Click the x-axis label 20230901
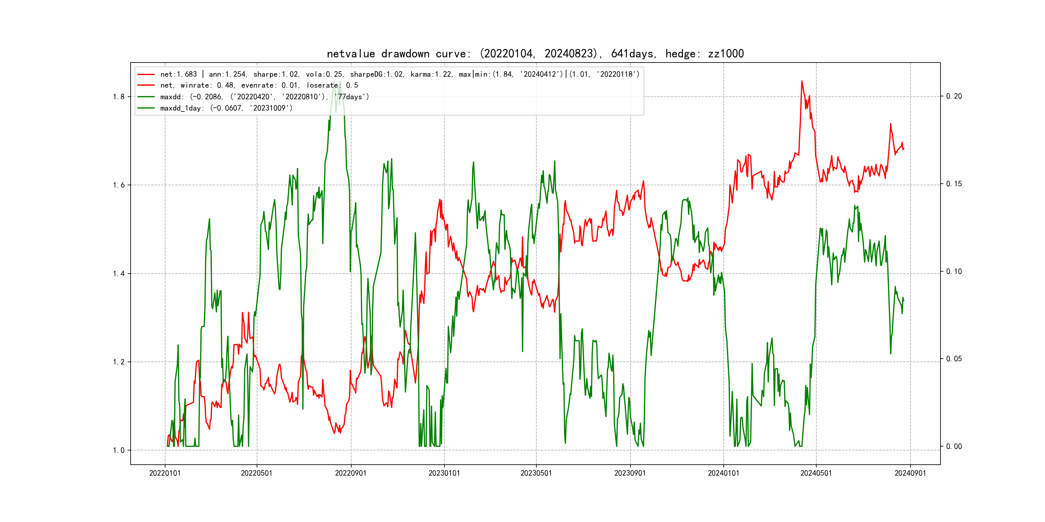Screen dimensions: 1045x522 [630, 473]
